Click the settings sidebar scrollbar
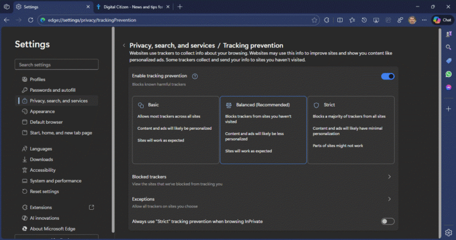This screenshot has width=456, height=240. coord(113,130)
